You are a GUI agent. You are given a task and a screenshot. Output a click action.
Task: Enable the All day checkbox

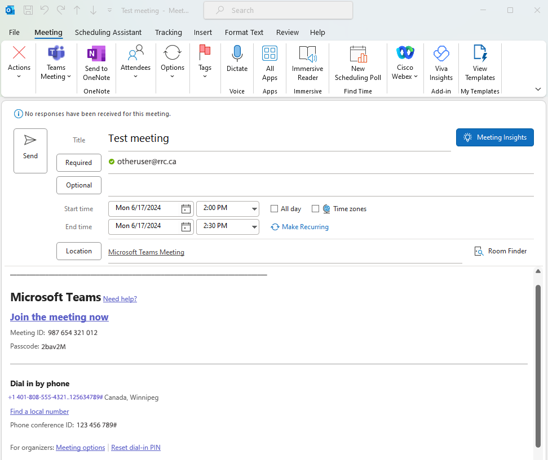pyautogui.click(x=275, y=209)
